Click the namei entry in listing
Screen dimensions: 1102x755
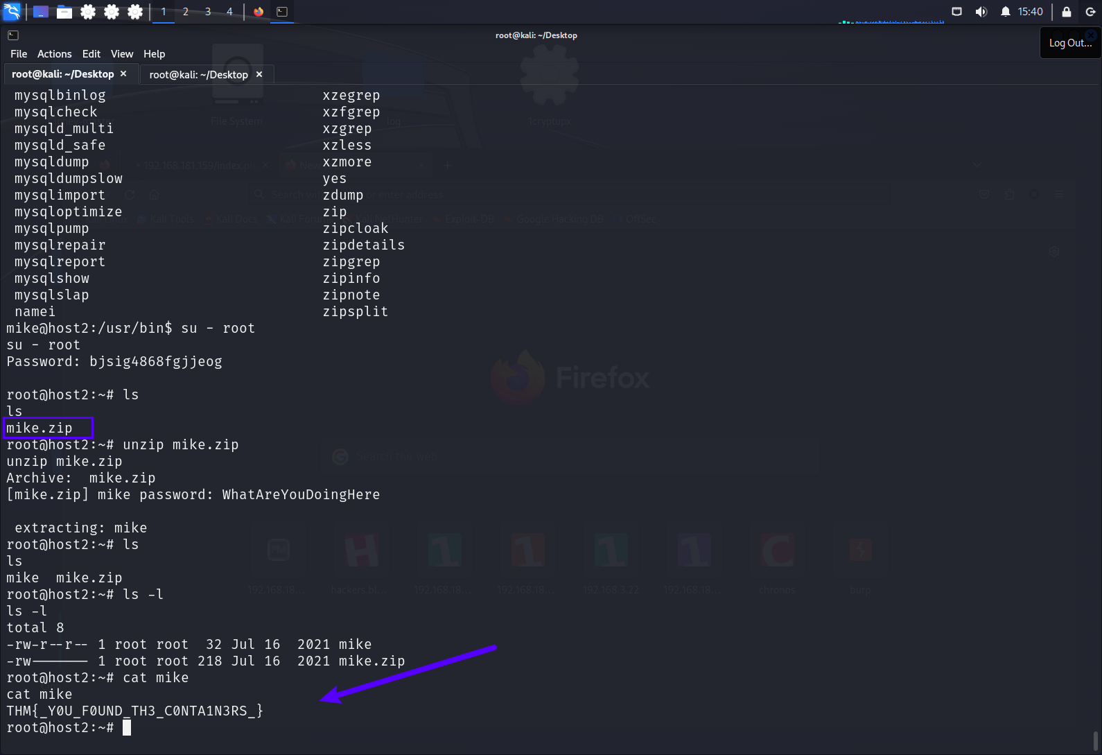coord(35,311)
